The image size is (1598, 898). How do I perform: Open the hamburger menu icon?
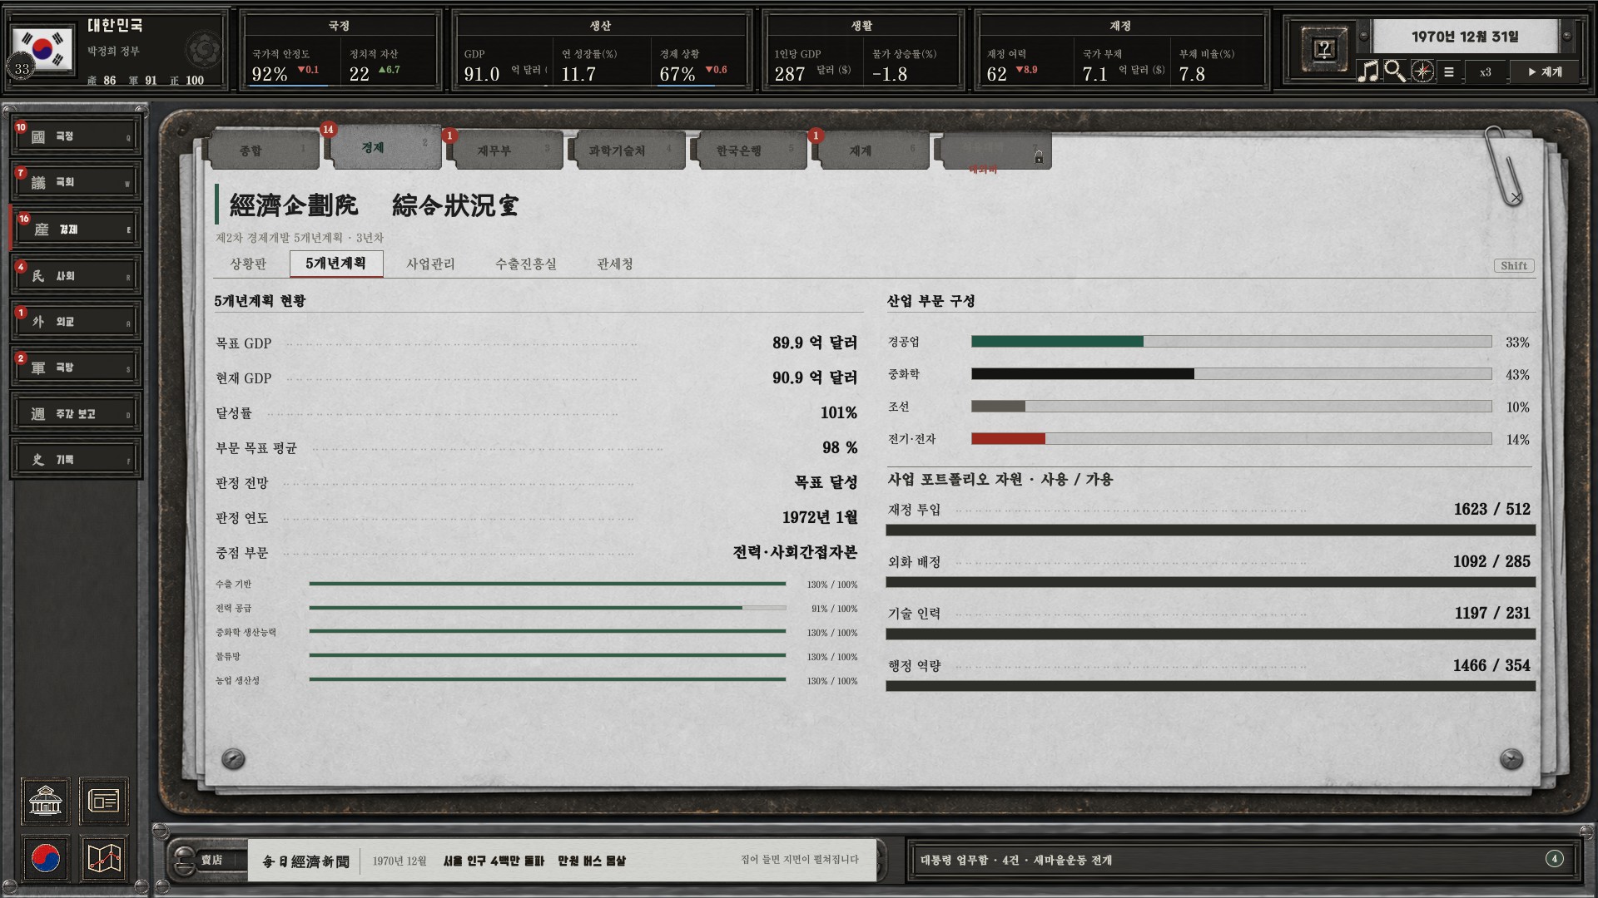click(1449, 72)
